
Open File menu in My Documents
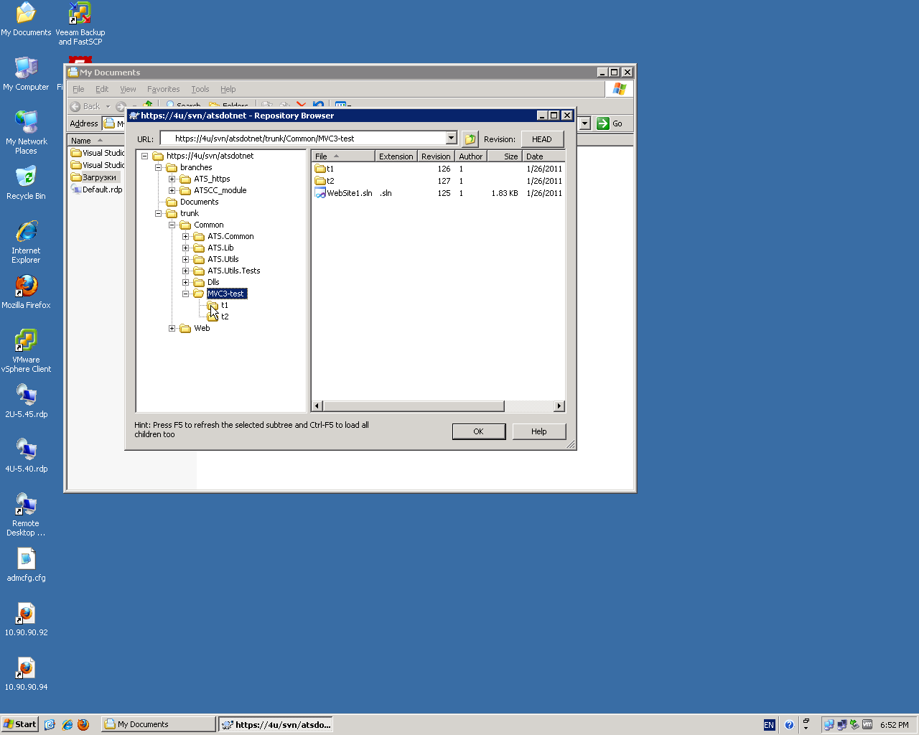[78, 89]
